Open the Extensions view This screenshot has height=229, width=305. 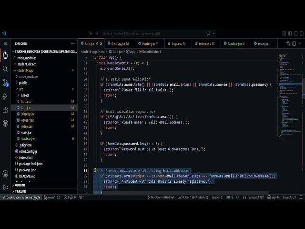5,110
